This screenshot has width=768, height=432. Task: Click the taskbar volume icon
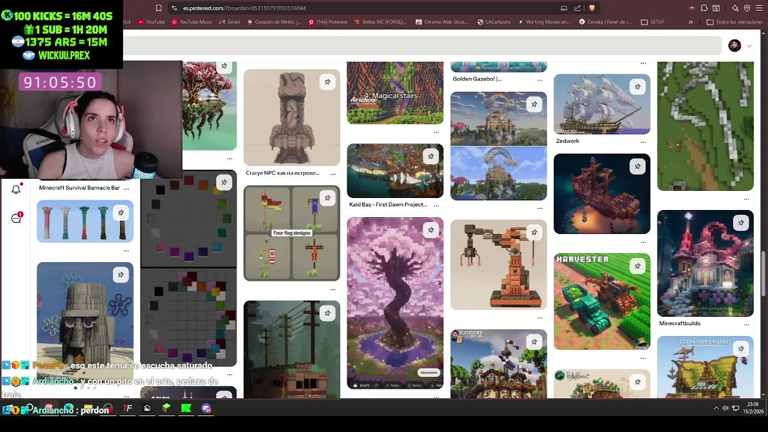coord(725,409)
